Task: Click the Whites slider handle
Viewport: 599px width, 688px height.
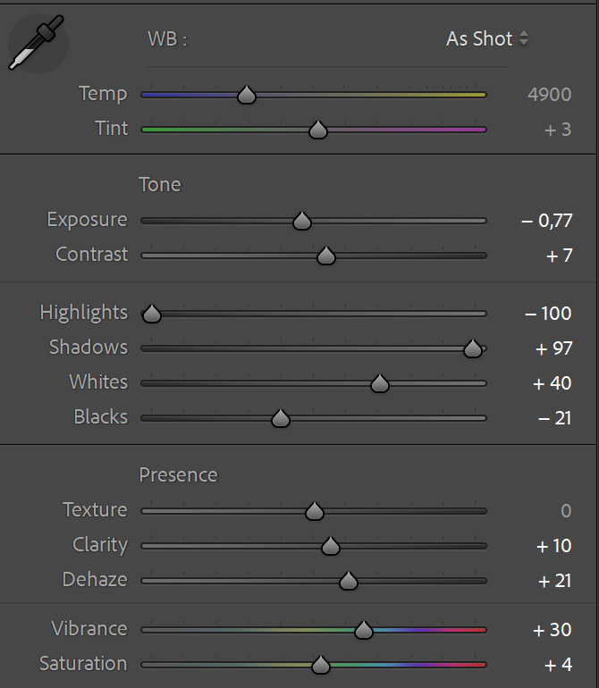Action: tap(380, 383)
